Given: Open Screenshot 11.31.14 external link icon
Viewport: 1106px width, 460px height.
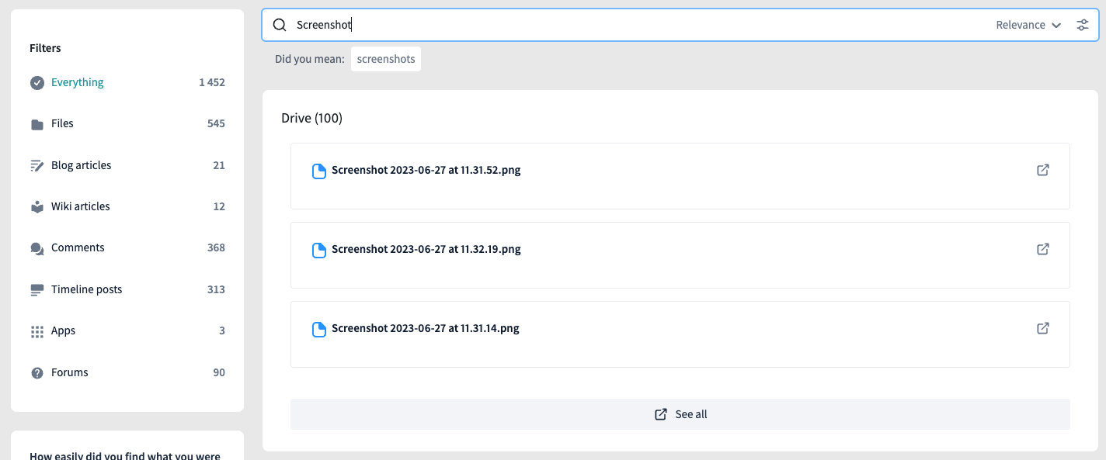Looking at the screenshot, I should point(1043,328).
